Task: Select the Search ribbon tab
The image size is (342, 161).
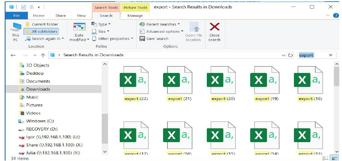Action: coord(106,15)
